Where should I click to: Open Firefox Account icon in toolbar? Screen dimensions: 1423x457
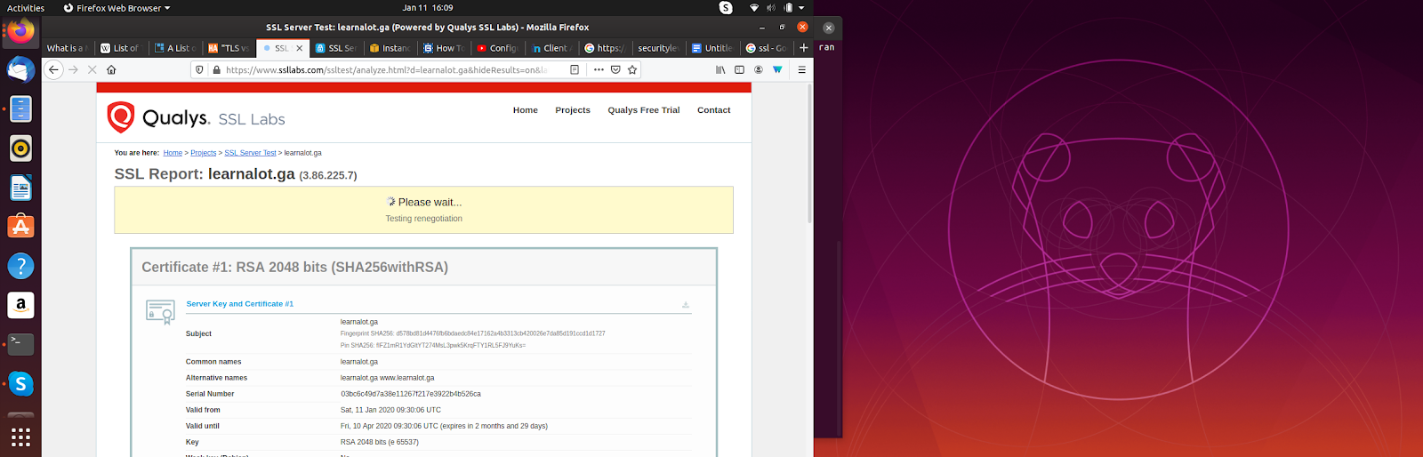[x=759, y=69]
